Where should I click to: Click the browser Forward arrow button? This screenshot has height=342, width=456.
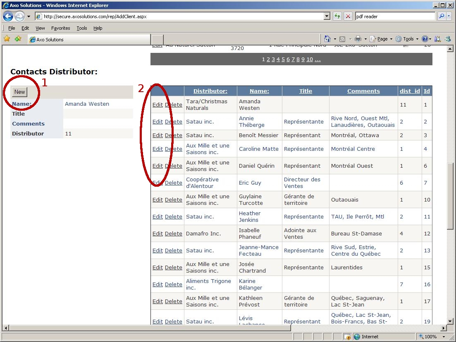point(19,16)
